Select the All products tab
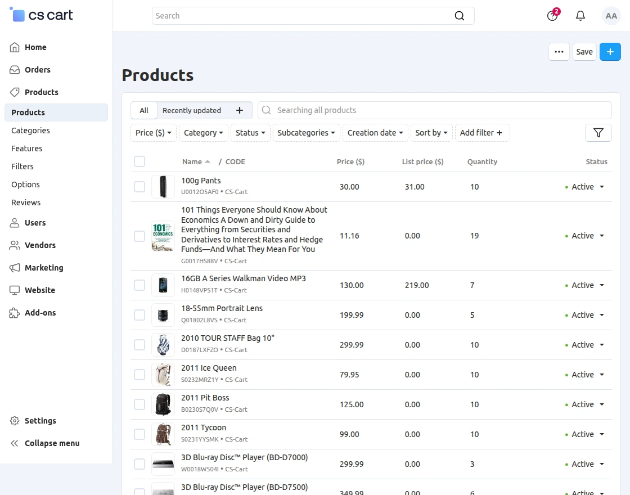This screenshot has width=630, height=495. [x=143, y=110]
